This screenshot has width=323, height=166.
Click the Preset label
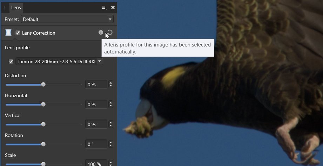pos(12,19)
